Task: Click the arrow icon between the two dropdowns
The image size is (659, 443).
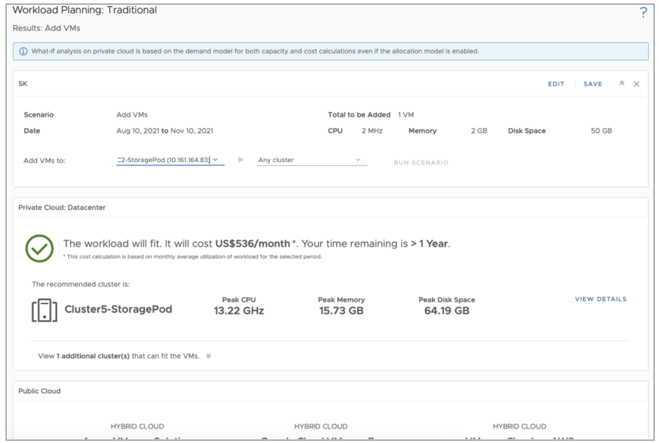Action: pos(241,160)
